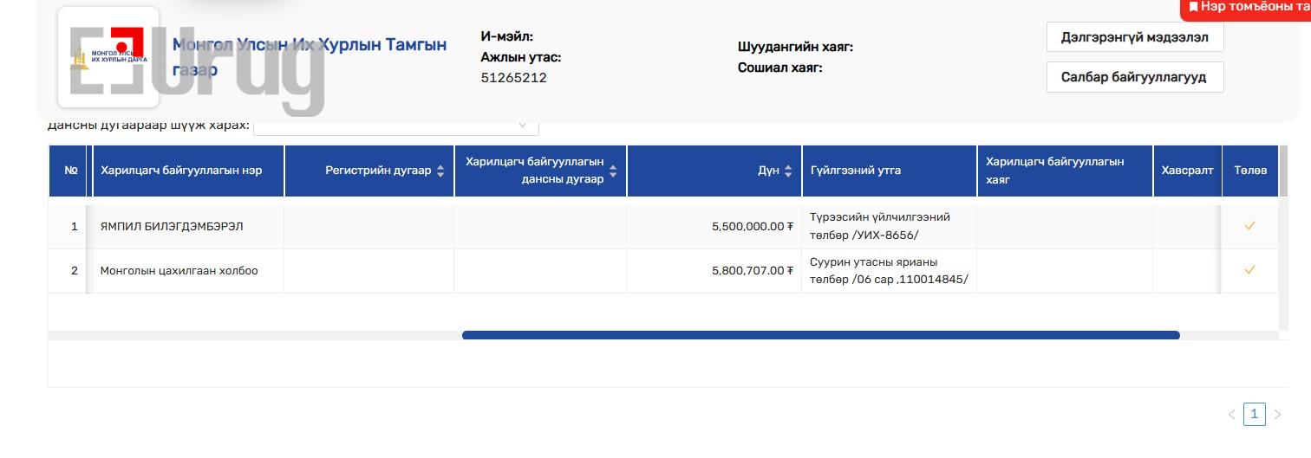The height and width of the screenshot is (458, 1311).
Task: Sort by Харилцагч байгууллагын дансны дугаар arrows
Action: pos(613,171)
